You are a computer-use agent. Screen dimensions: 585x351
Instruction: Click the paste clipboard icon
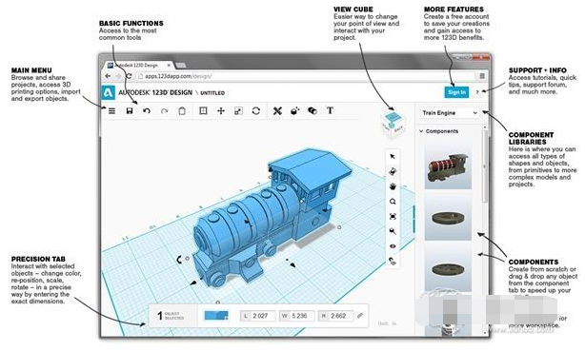[x=182, y=110]
